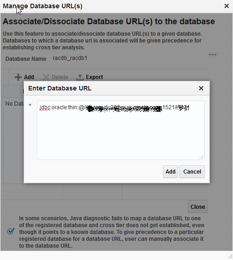Click the Export upload arrow icon
This screenshot has width=233, height=260.
80,77
